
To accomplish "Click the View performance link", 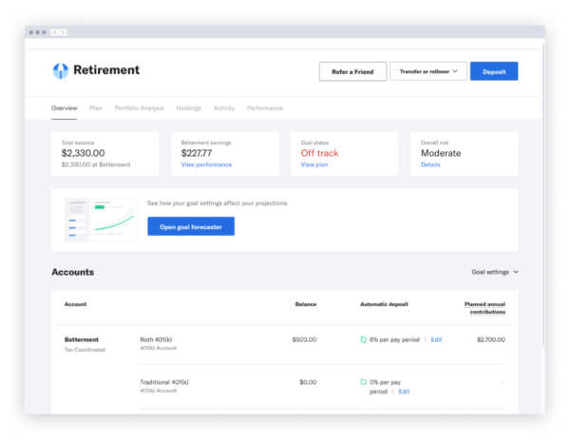I will click(206, 164).
